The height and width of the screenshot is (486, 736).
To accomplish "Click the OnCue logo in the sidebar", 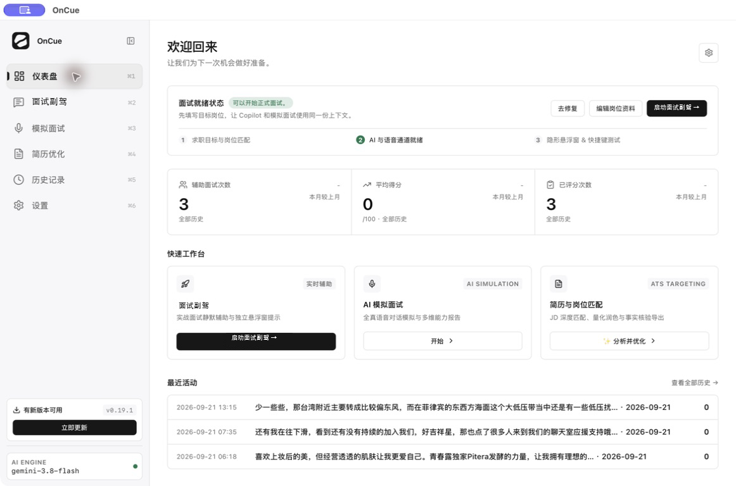I will click(x=21, y=40).
